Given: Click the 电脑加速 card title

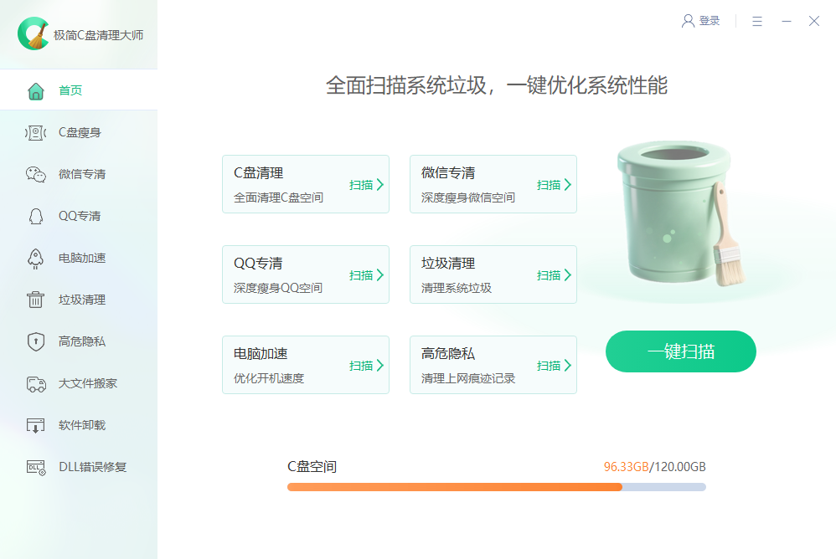Looking at the screenshot, I should pos(261,354).
